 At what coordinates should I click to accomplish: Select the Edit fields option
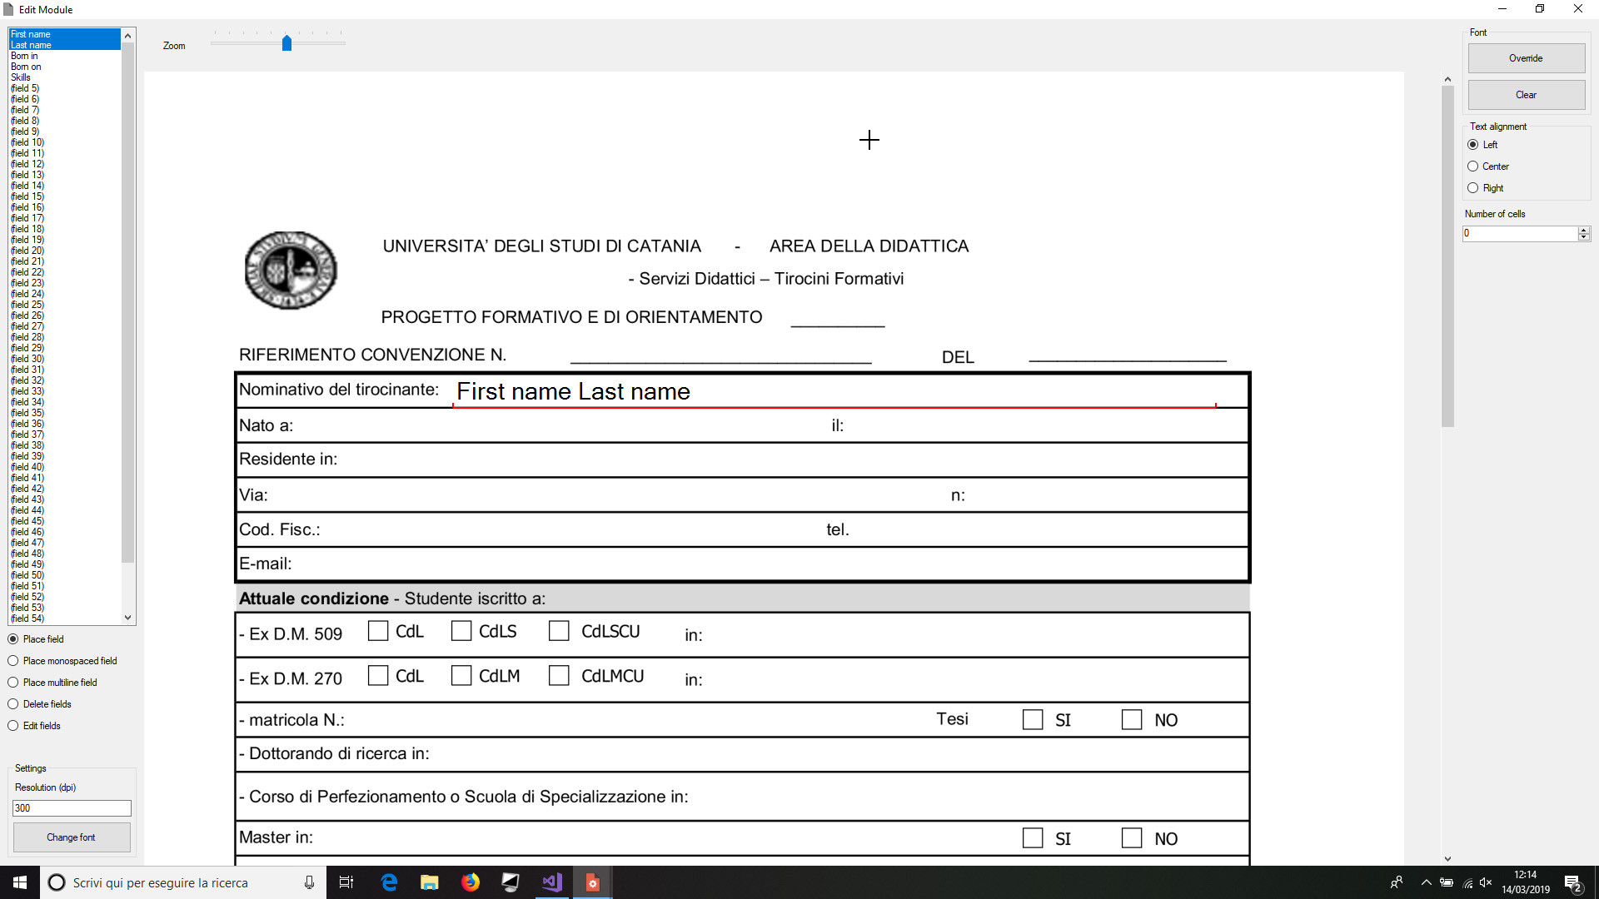[34, 726]
